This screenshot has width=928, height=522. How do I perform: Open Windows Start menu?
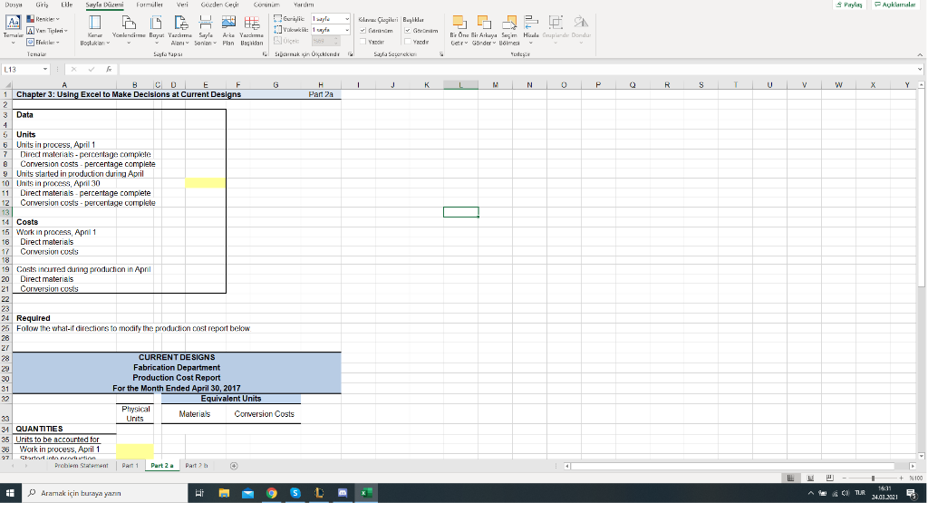pyautogui.click(x=10, y=493)
